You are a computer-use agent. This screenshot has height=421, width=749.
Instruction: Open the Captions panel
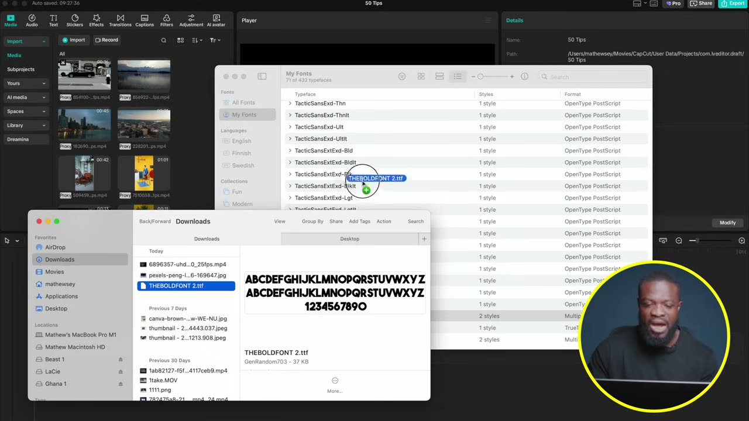[145, 20]
